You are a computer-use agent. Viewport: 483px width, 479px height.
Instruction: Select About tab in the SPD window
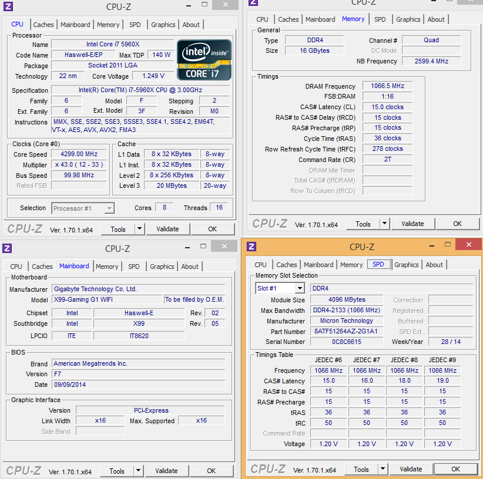[434, 265]
